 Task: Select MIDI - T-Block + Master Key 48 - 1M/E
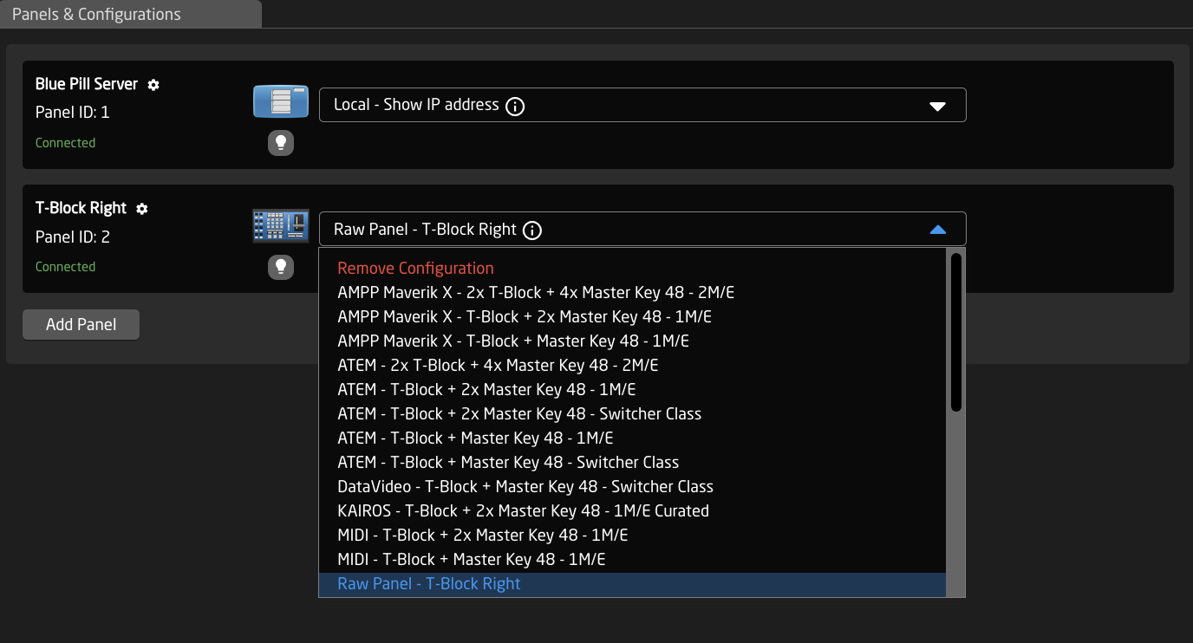[471, 560]
